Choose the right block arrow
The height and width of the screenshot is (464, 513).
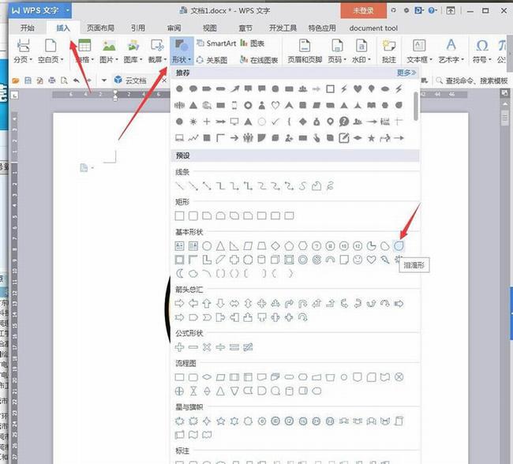(179, 304)
